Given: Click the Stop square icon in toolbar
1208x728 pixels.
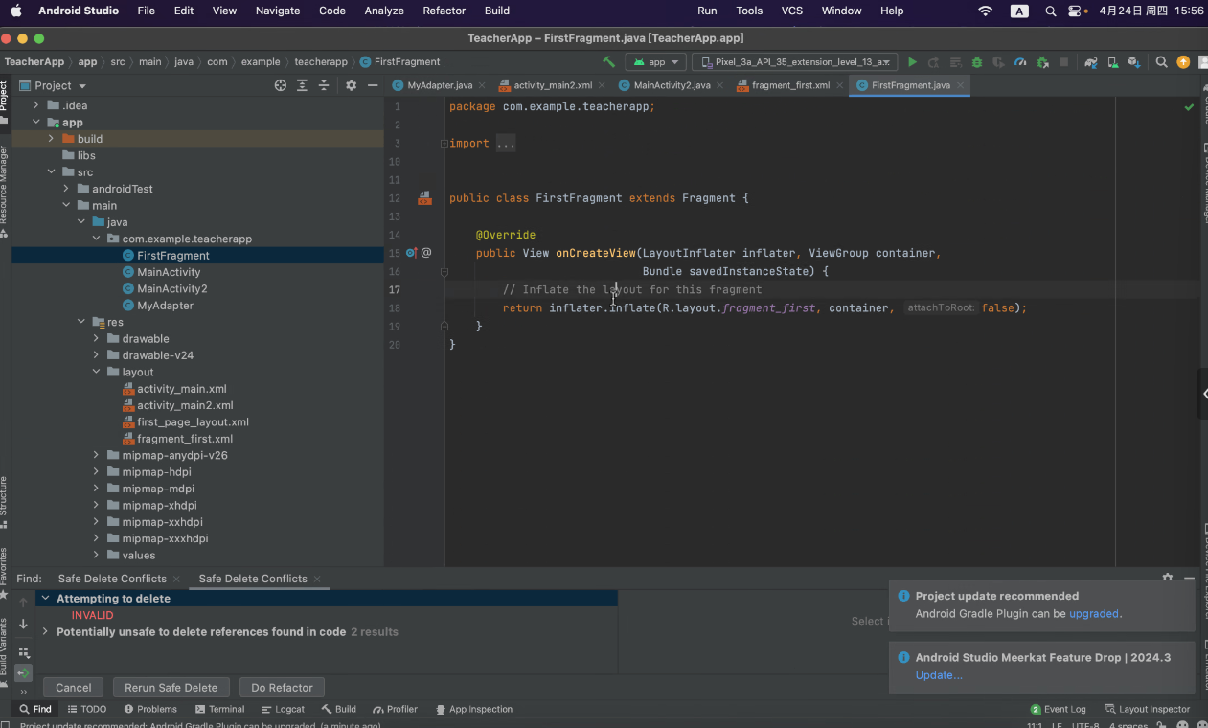Looking at the screenshot, I should tap(1063, 61).
